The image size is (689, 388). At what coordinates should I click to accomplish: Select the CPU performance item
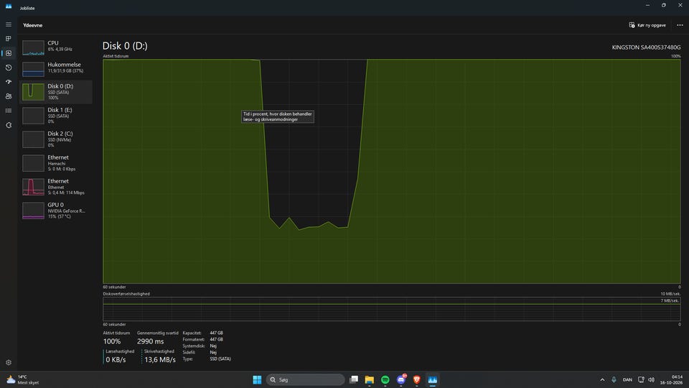[x=56, y=47]
